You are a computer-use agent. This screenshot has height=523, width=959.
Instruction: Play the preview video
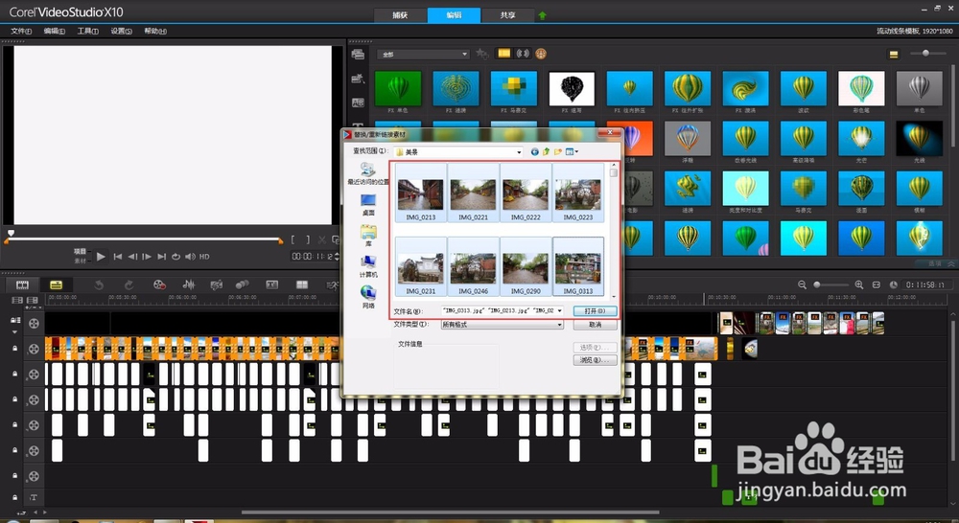[x=101, y=257]
